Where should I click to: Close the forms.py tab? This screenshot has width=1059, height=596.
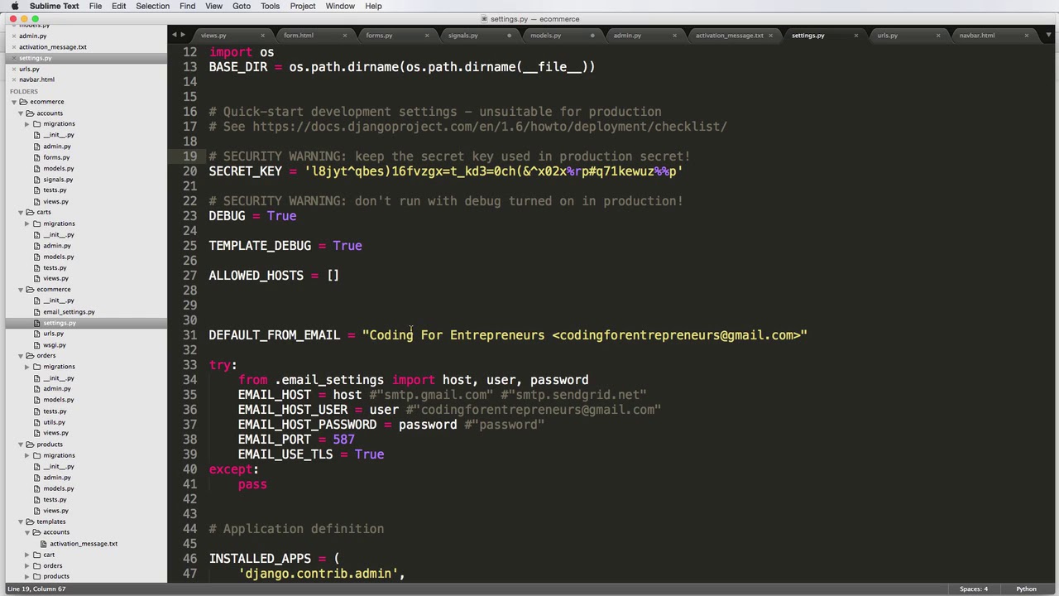click(427, 36)
